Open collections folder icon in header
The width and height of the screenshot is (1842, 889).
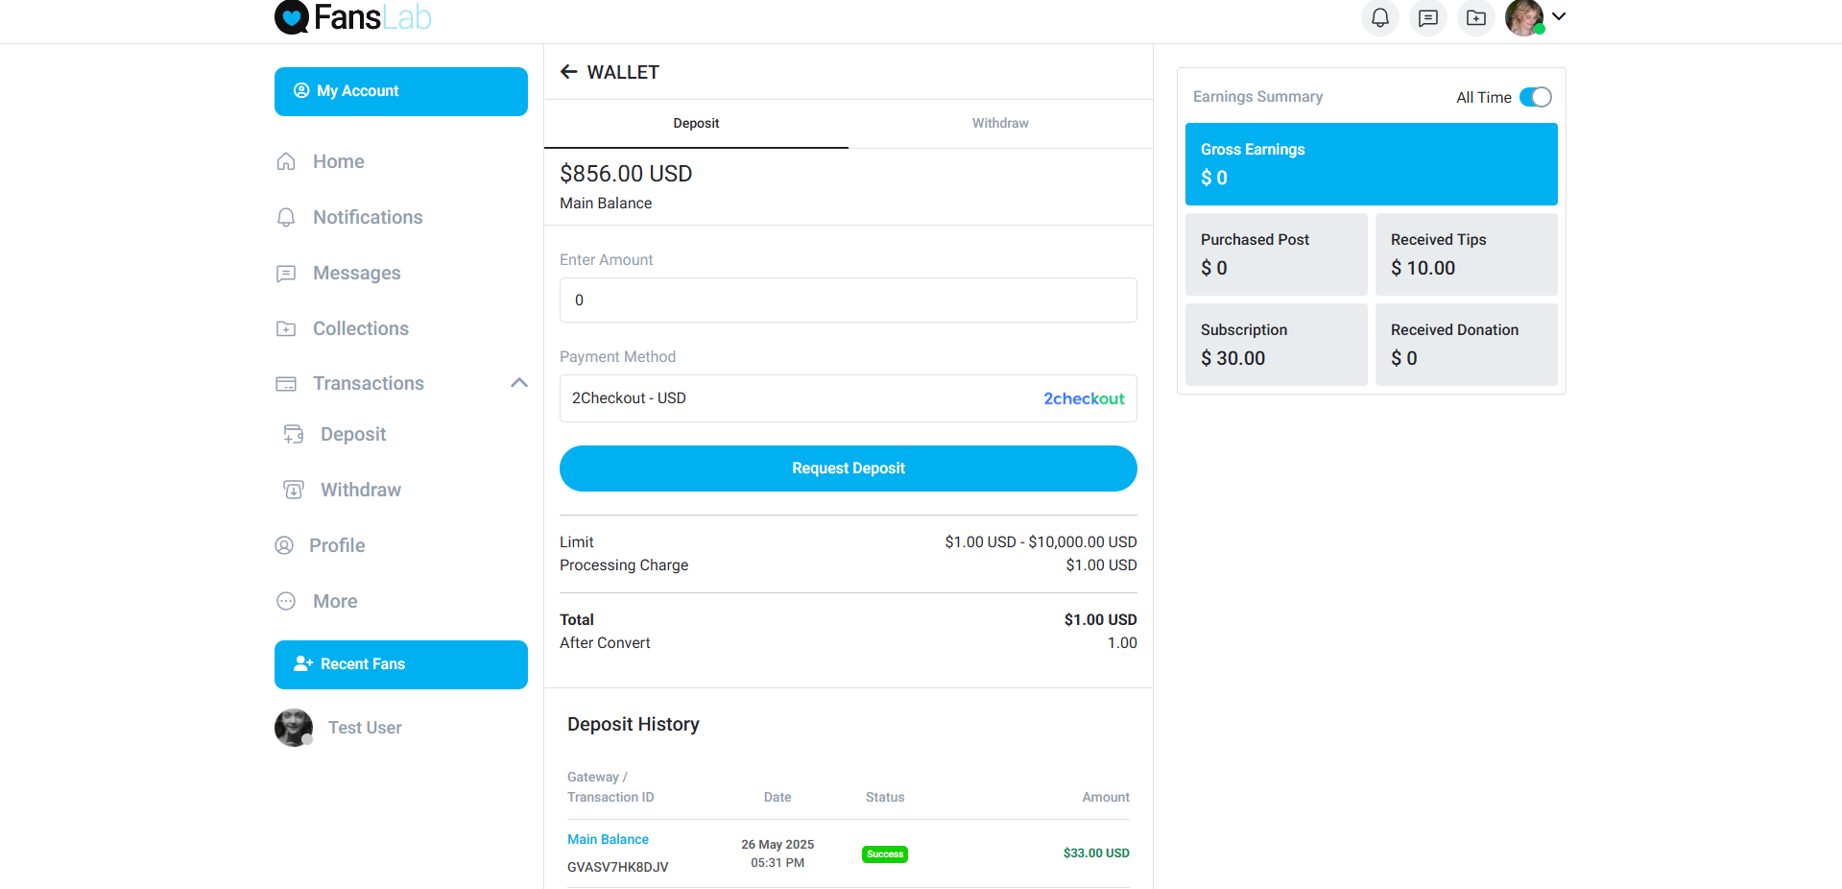(x=1475, y=18)
